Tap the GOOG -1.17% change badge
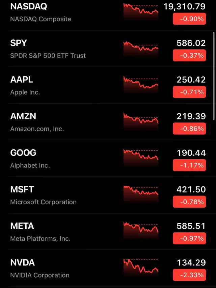The image size is (216, 288). click(x=189, y=166)
